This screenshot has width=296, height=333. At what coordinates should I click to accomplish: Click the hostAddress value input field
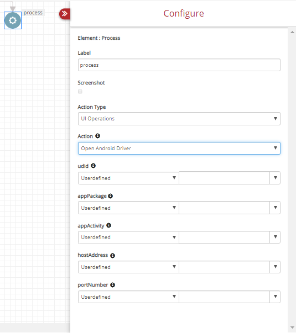click(225, 267)
